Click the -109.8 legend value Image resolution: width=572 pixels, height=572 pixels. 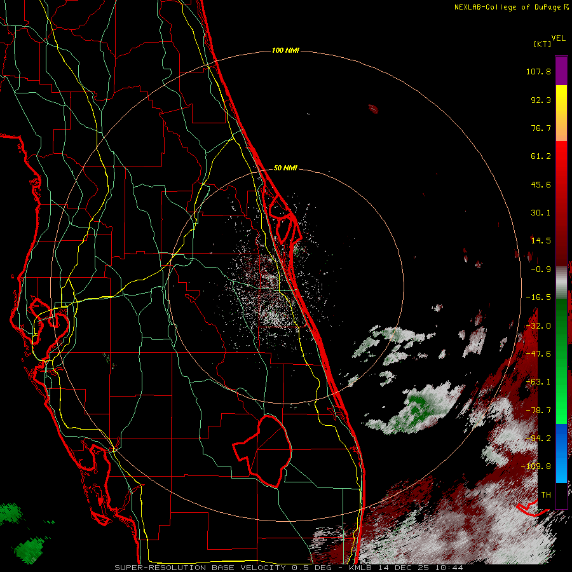pyautogui.click(x=536, y=466)
